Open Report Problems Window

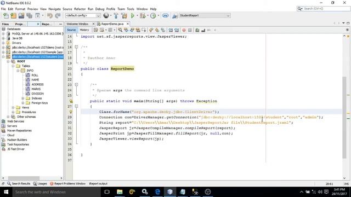tap(68, 184)
